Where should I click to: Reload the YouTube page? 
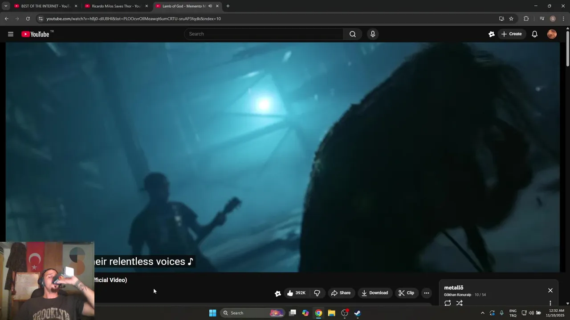click(28, 19)
